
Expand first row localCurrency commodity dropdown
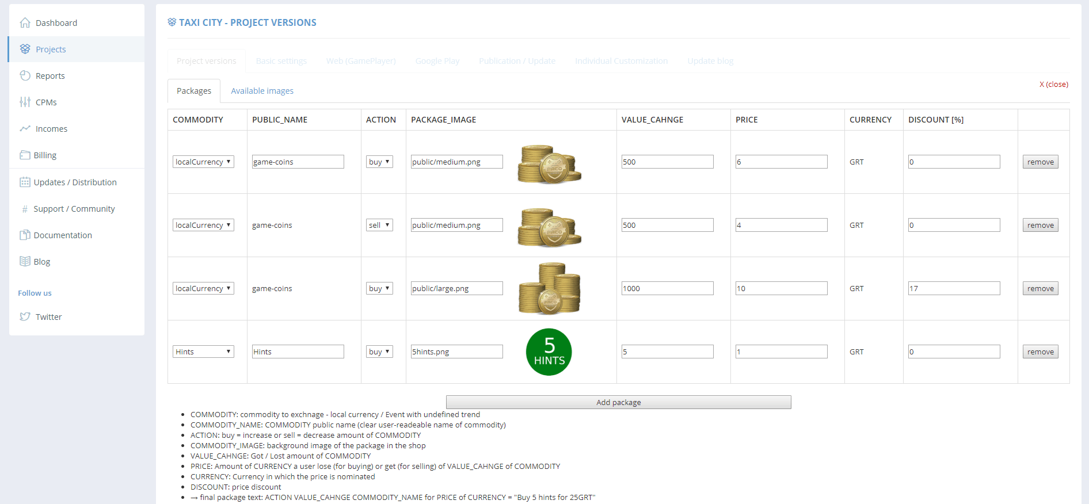[x=203, y=162]
